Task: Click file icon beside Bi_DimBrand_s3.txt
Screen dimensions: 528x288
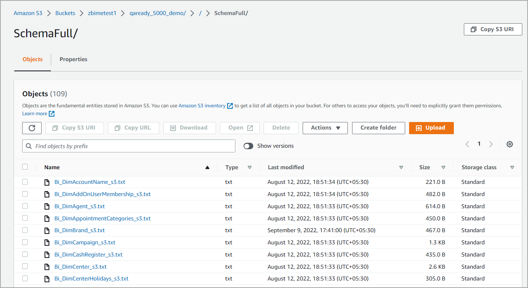Action: click(47, 230)
